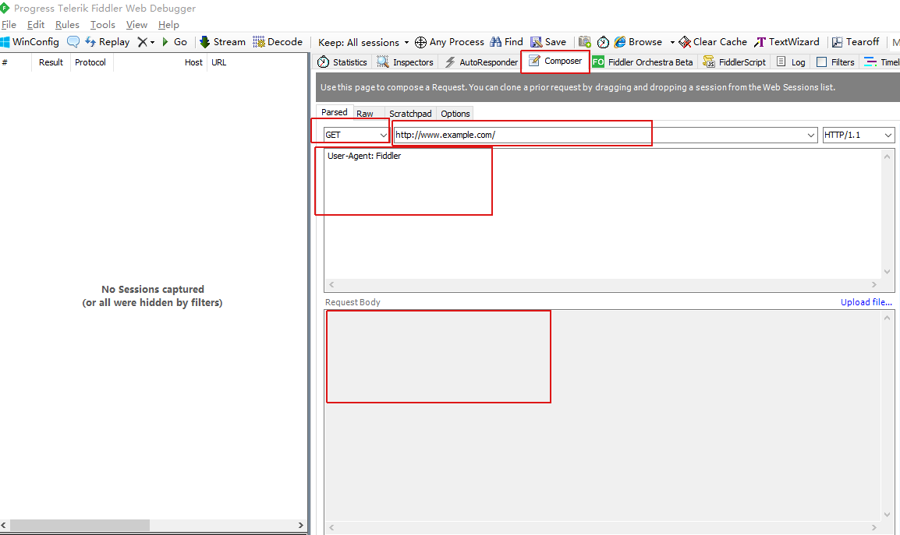Screen dimensions: 900x535
Task: Open the FiddlerScript tab
Action: (734, 62)
